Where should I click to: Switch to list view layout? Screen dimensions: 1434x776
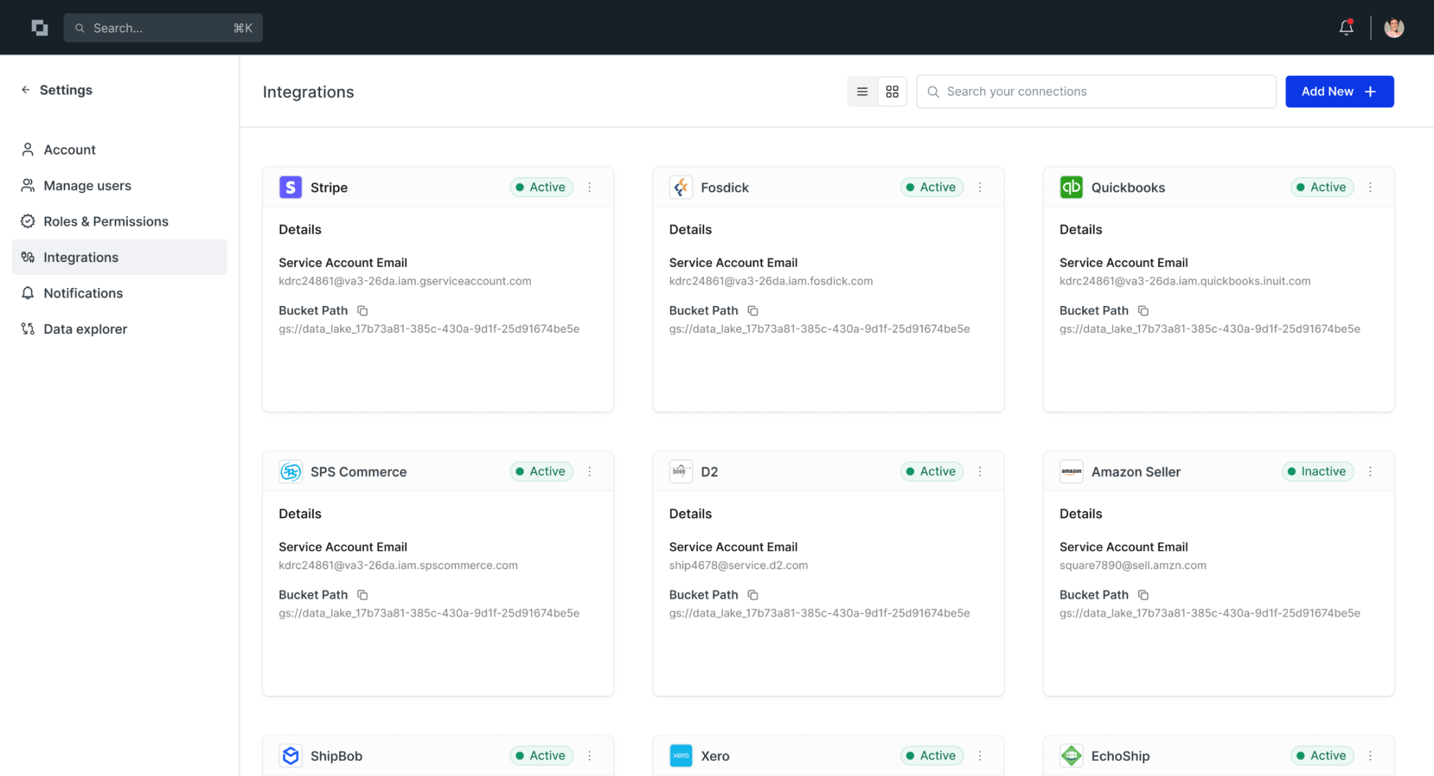[862, 92]
